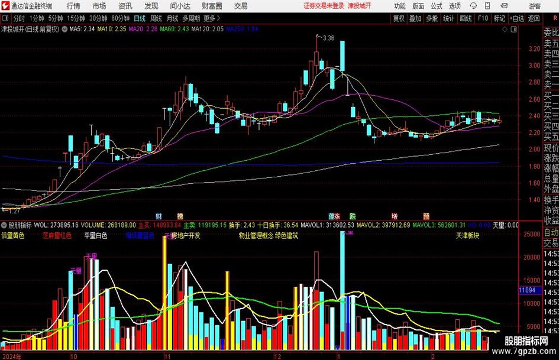Switch to the 1分钟 period tab

(x=36, y=18)
